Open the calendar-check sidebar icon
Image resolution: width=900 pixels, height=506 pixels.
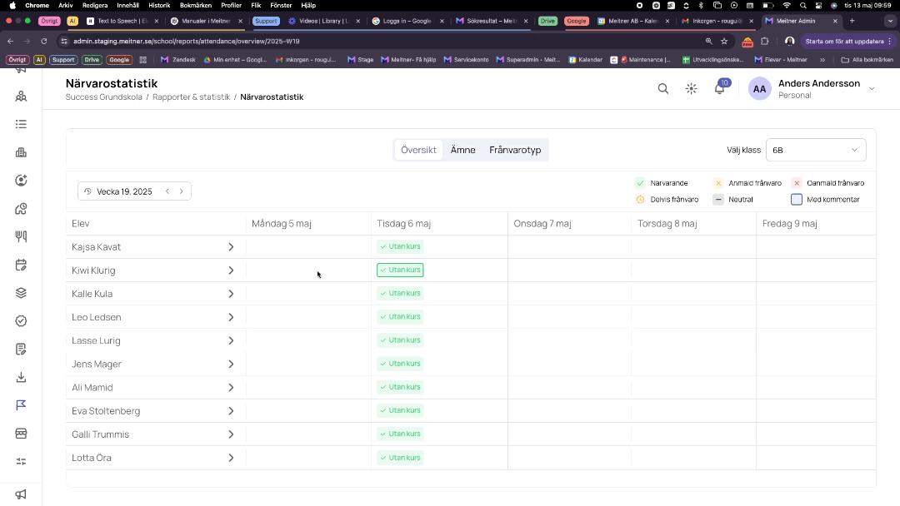(21, 265)
